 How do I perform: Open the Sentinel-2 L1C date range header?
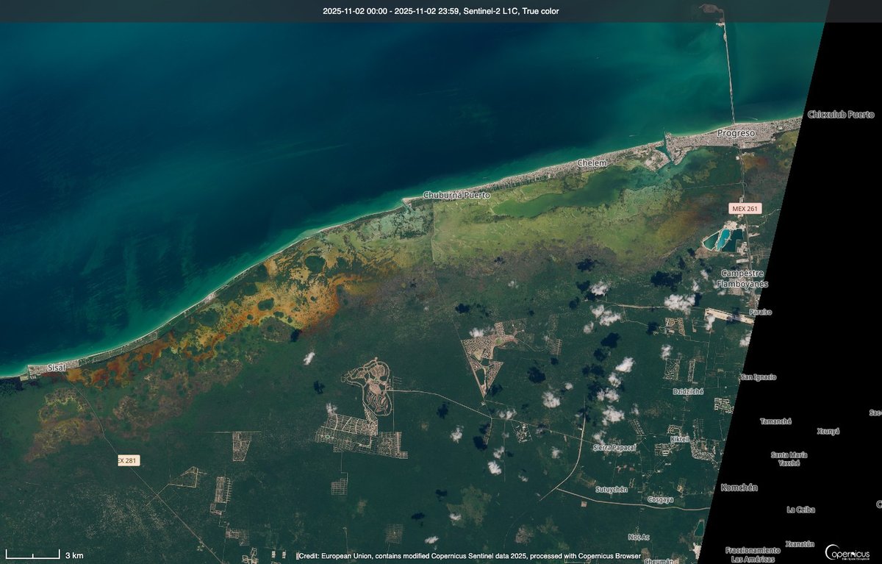(441, 11)
